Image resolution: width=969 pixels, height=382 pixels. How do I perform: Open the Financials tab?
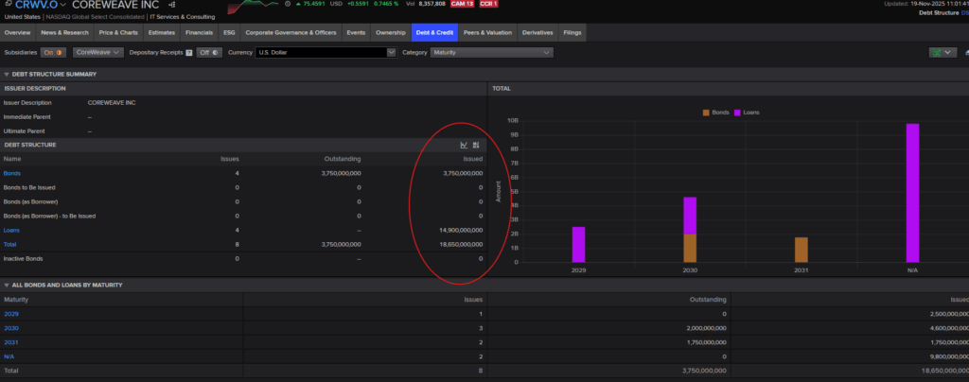pyautogui.click(x=200, y=33)
